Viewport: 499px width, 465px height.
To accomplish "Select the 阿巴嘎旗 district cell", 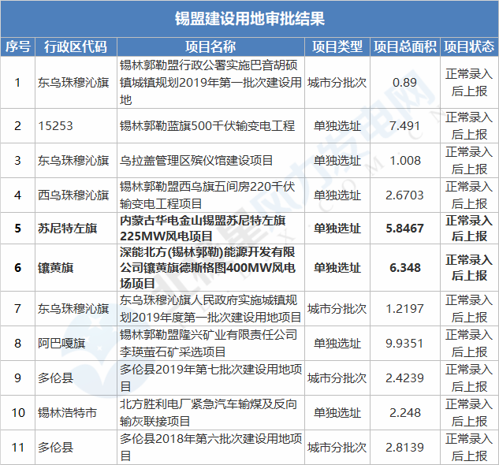I will 61,342.
